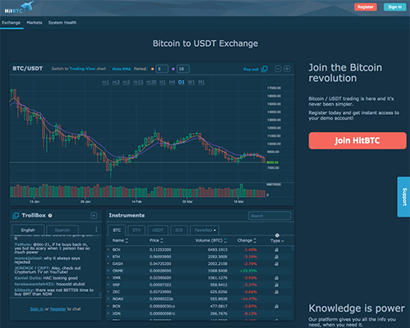Click the +33.33% change value
410x328 pixels.
tap(248, 271)
